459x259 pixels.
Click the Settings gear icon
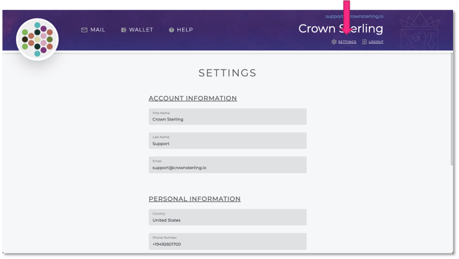coord(334,42)
